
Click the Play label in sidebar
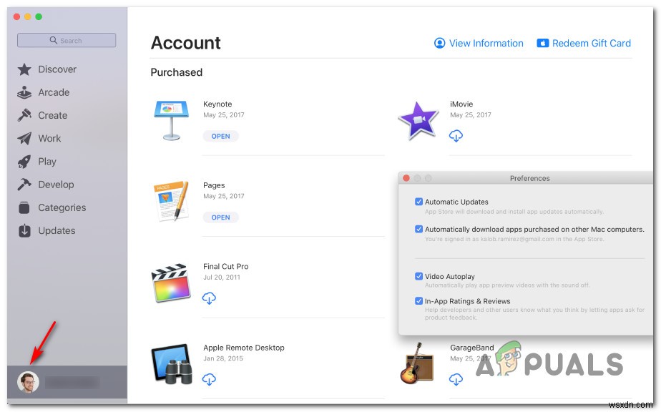click(x=47, y=162)
